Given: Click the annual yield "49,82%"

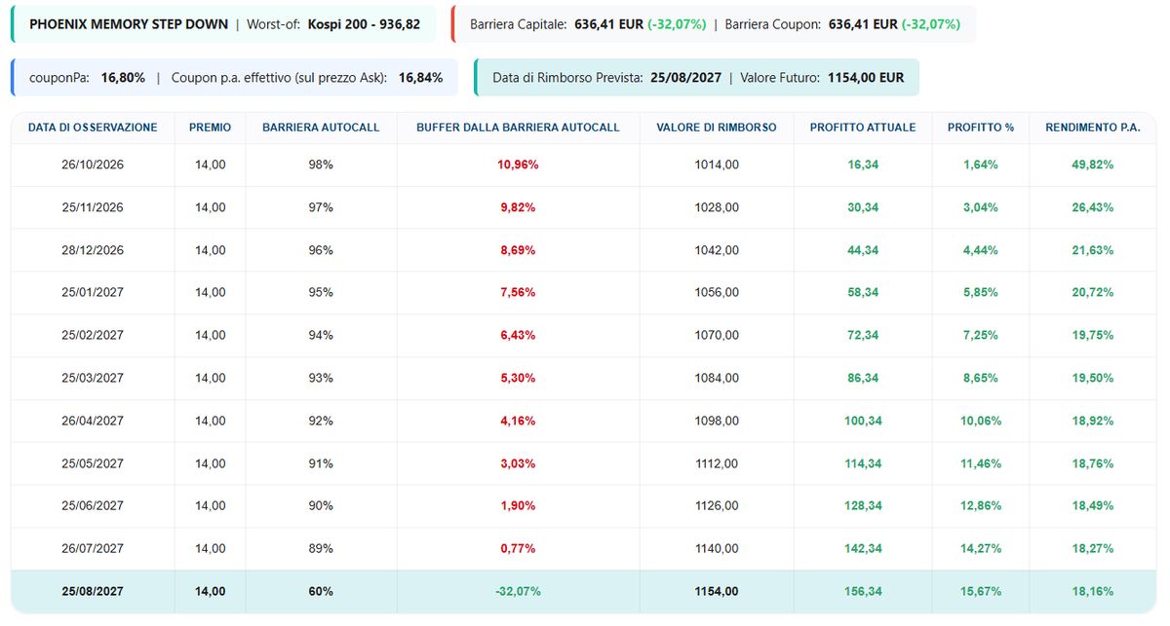Looking at the screenshot, I should [1093, 165].
